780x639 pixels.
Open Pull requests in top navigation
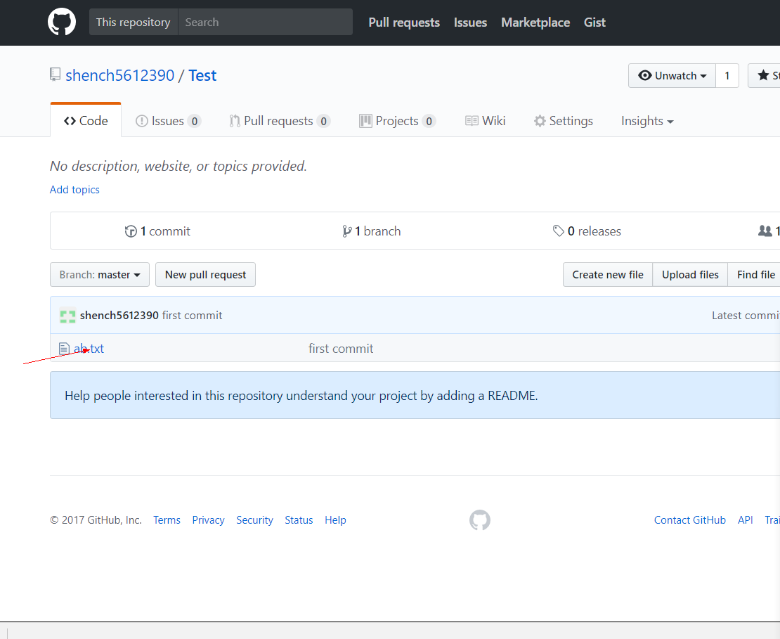coord(404,22)
